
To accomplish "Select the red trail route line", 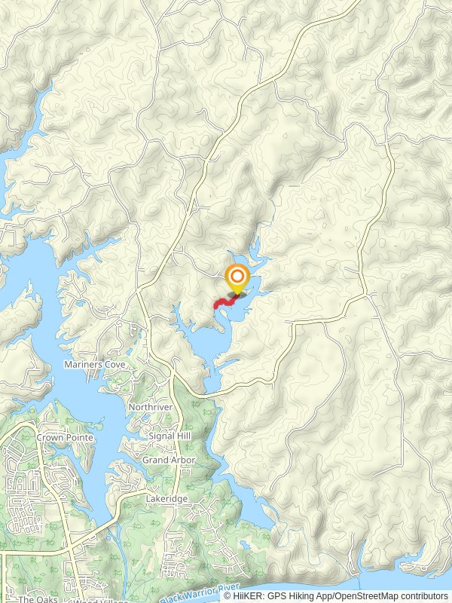I will click(226, 301).
